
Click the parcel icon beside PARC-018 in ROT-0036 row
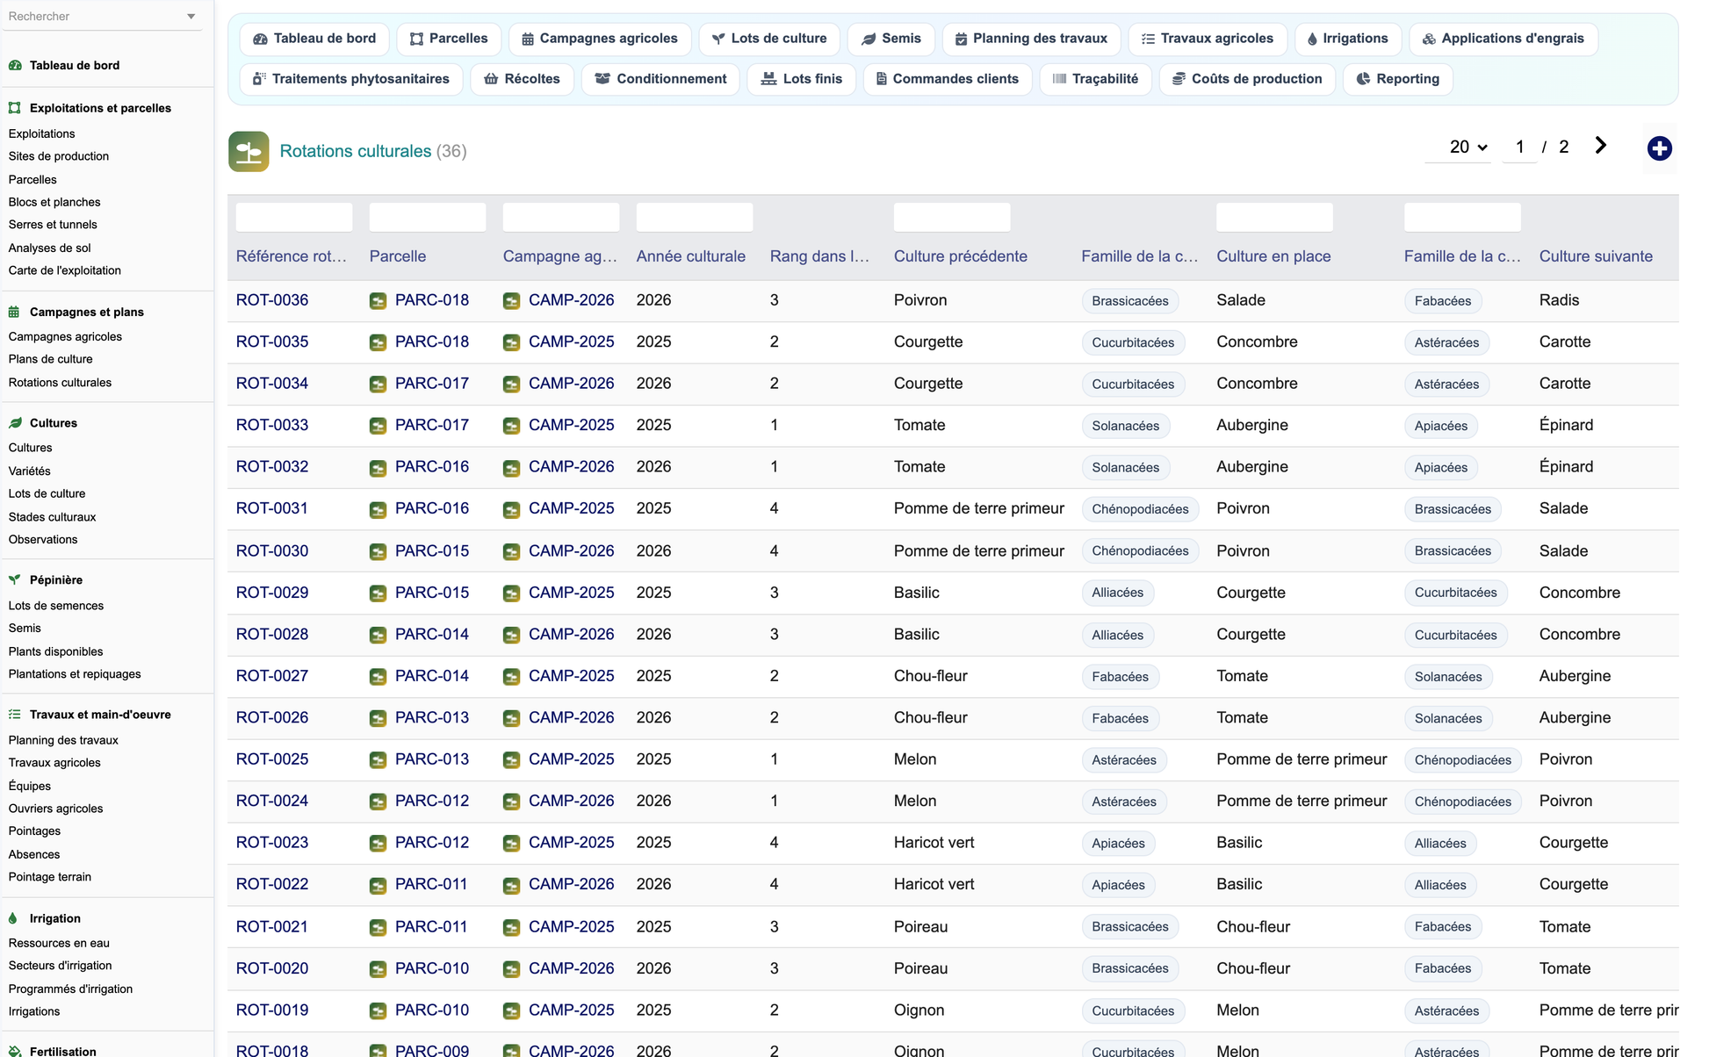click(x=378, y=301)
